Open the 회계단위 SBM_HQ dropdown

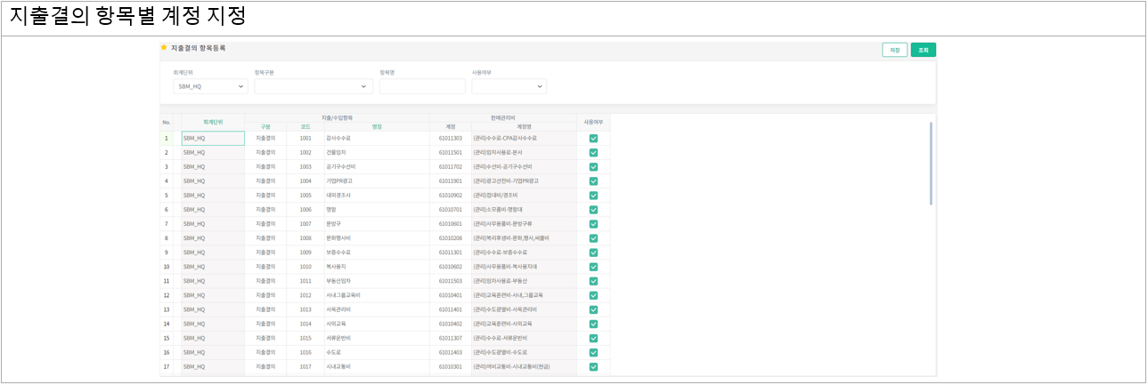(210, 86)
